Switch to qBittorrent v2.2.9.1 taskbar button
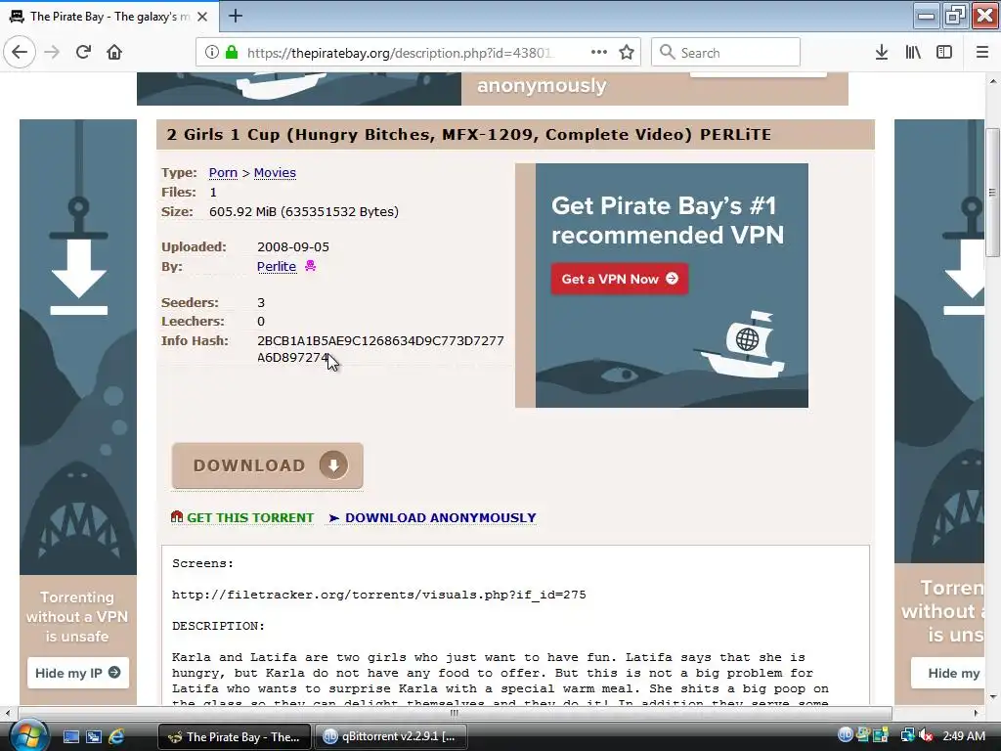Screen dimensions: 1001x751 pos(391,736)
